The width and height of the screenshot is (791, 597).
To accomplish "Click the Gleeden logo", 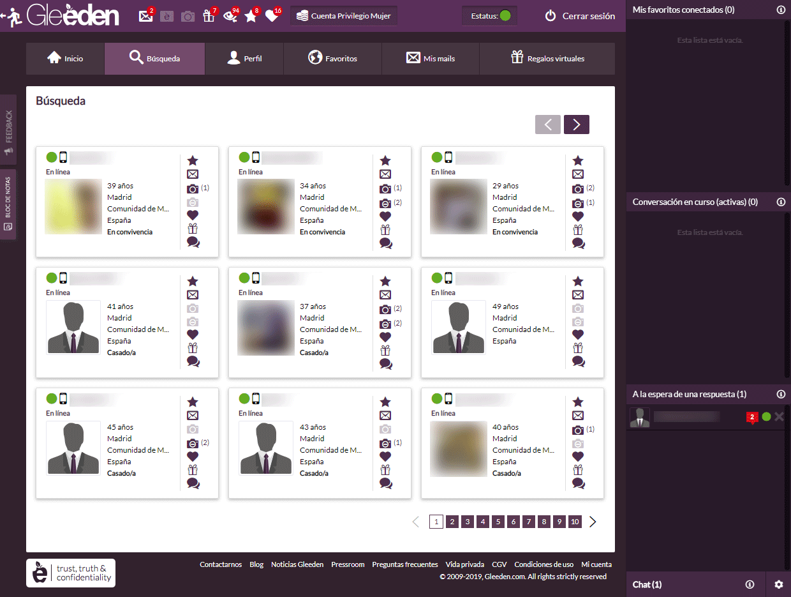I will click(x=72, y=15).
